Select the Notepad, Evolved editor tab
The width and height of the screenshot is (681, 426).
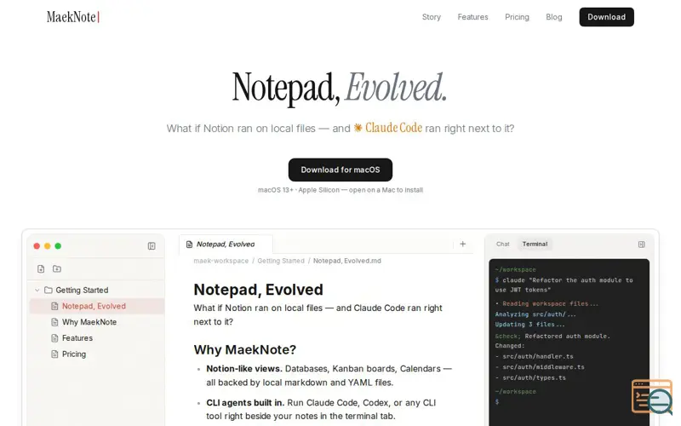tap(226, 245)
